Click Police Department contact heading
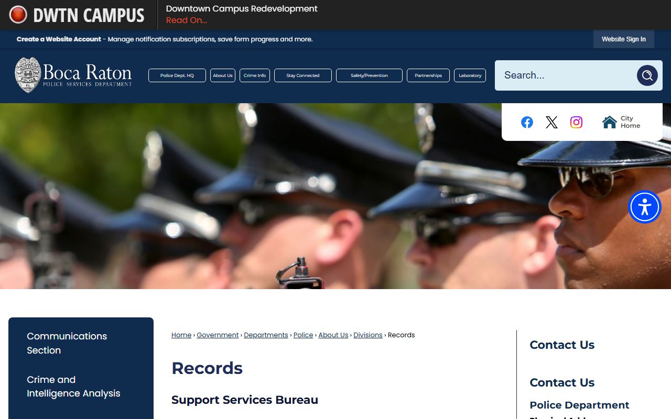The height and width of the screenshot is (419, 671). click(x=579, y=405)
